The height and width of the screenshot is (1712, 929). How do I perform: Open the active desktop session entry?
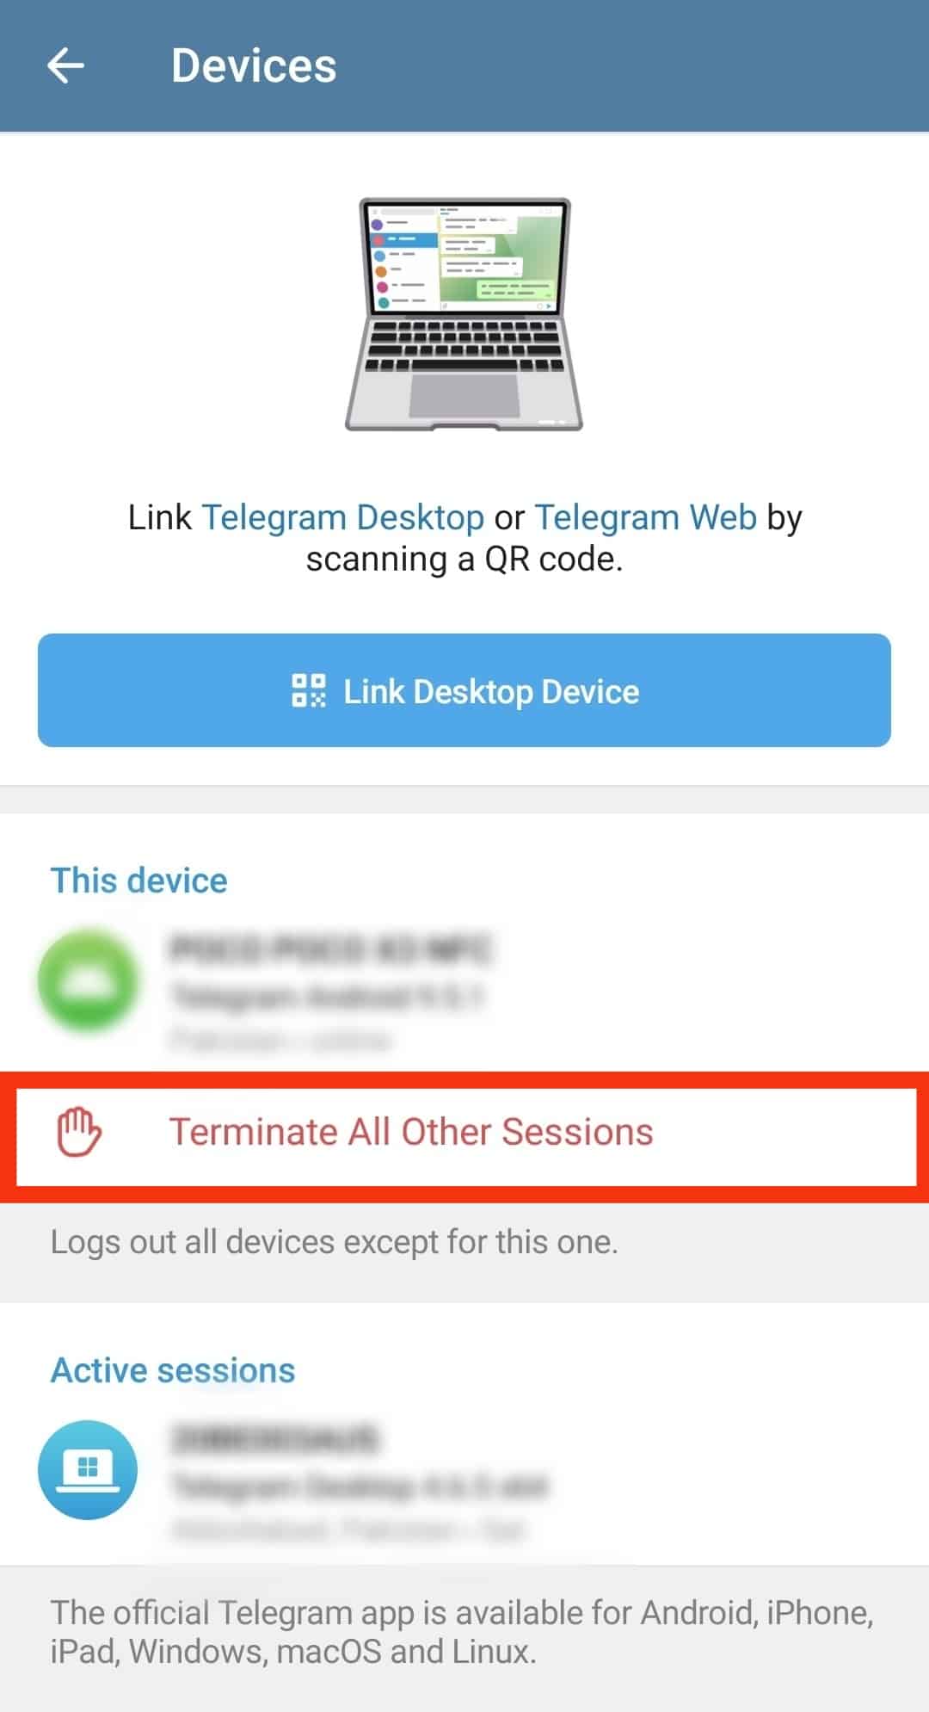(464, 1476)
